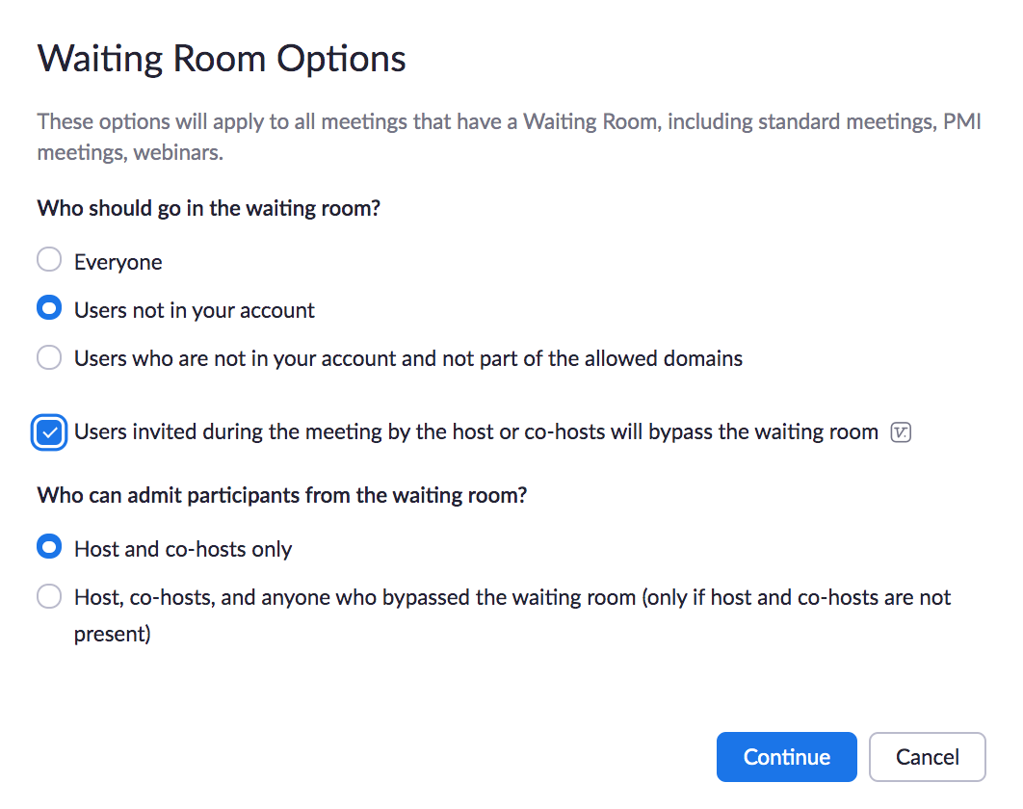
Task: Cancel the Waiting Room Options dialog
Action: (927, 757)
